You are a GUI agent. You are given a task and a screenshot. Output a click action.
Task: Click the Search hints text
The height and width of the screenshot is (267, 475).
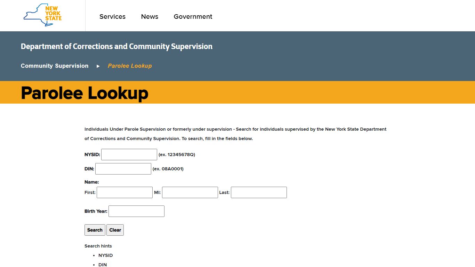point(98,246)
